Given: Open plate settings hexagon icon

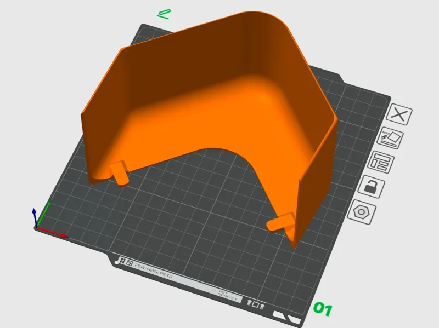Looking at the screenshot, I should coord(362,212).
